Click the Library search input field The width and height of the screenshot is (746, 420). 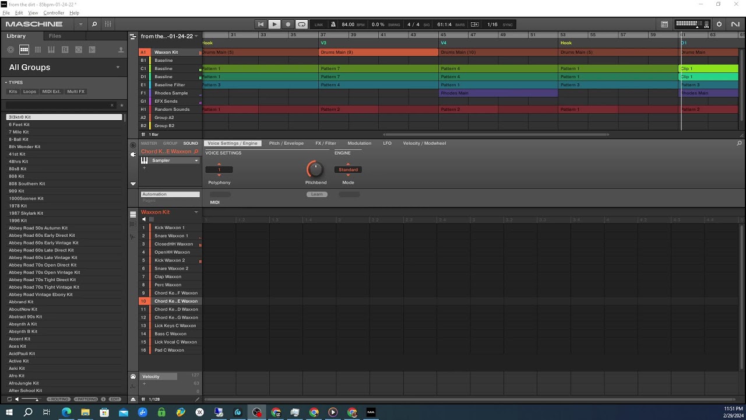click(61, 105)
